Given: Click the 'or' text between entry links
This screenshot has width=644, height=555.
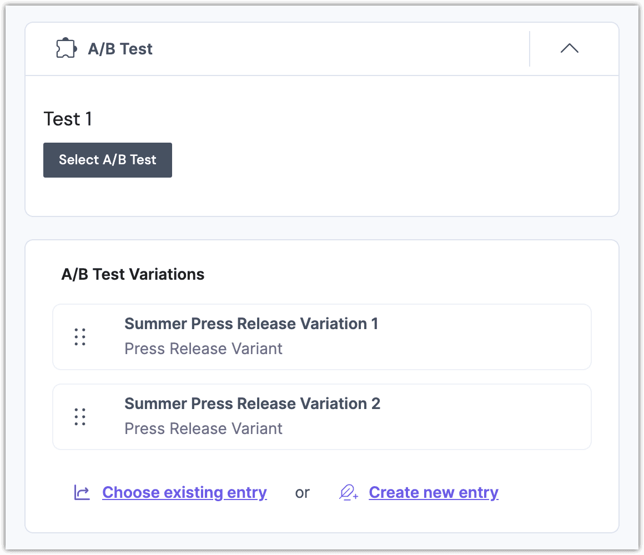Looking at the screenshot, I should click(x=303, y=492).
